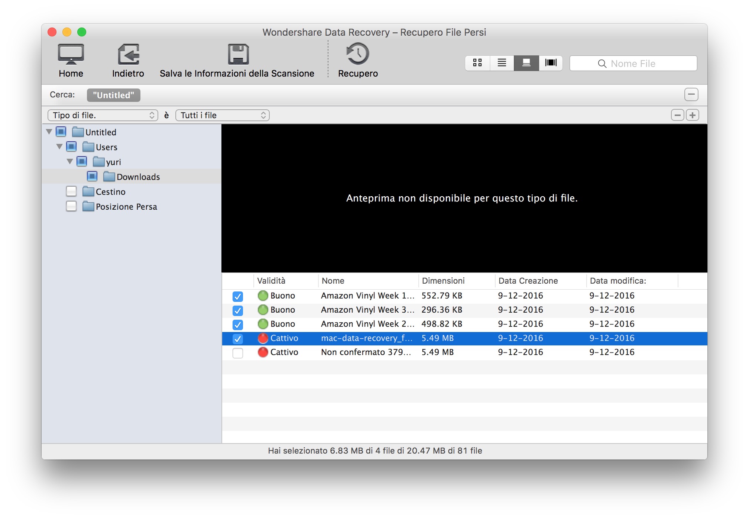Image resolution: width=749 pixels, height=519 pixels.
Task: Click the Recupero recovery clock icon
Action: (x=357, y=54)
